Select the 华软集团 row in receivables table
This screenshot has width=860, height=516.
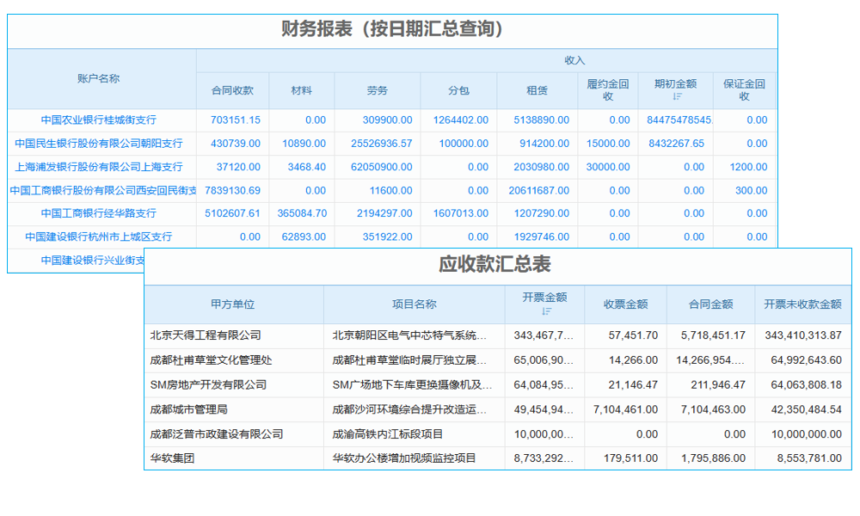coord(175,458)
